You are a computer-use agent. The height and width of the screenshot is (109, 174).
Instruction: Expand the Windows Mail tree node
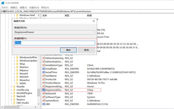tap(14, 15)
